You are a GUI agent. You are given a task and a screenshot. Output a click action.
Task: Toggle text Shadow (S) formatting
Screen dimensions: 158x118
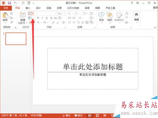51,18
